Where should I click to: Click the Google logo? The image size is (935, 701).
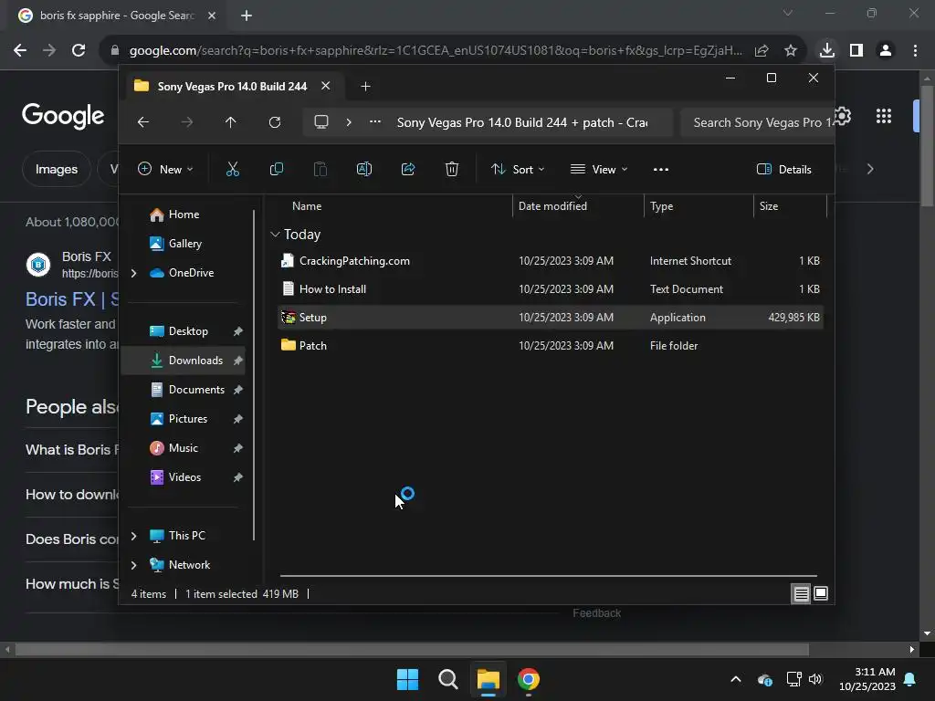point(63,116)
